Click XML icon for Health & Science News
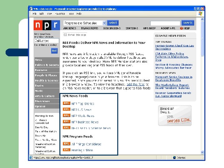The width and height of the screenshot is (224, 168). (67, 128)
